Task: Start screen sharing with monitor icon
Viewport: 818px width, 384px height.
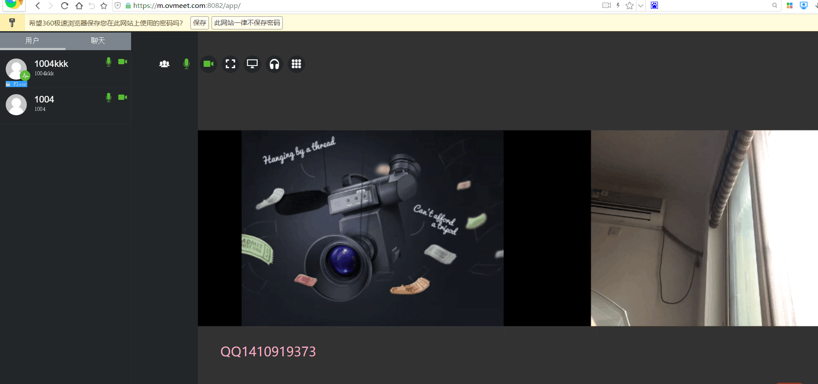Action: pyautogui.click(x=252, y=64)
